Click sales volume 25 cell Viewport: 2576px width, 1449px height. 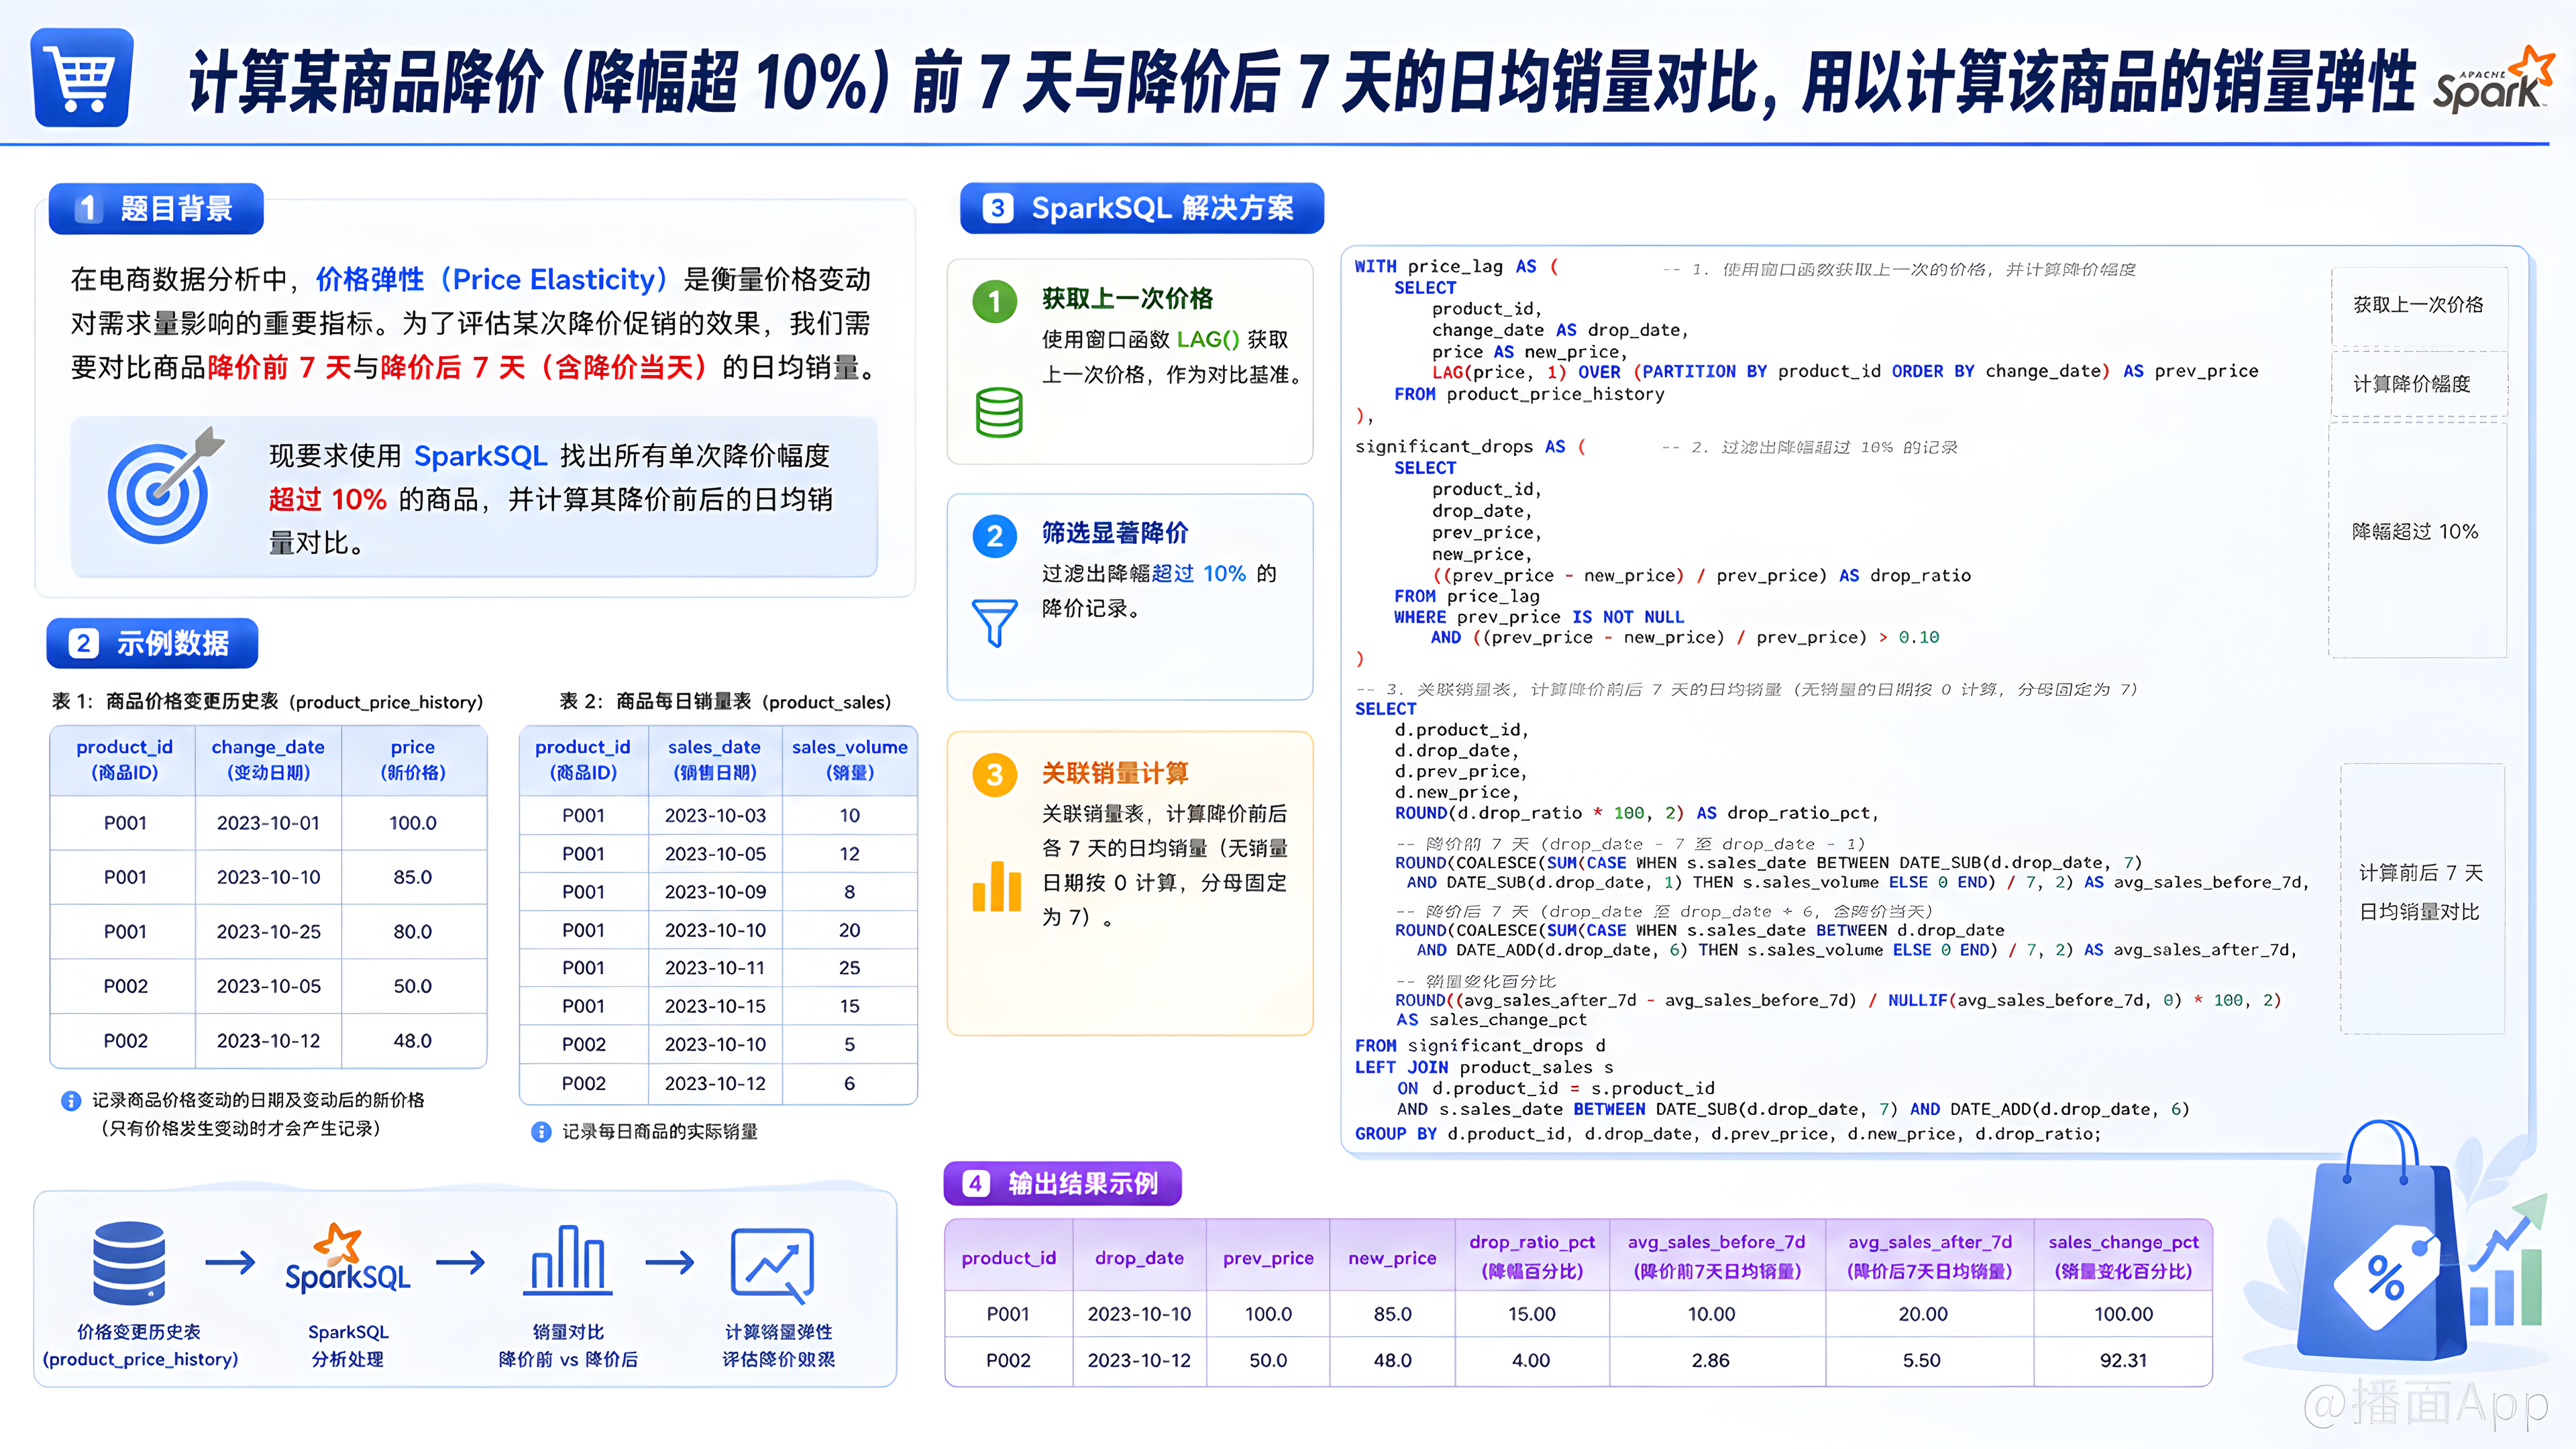849,968
